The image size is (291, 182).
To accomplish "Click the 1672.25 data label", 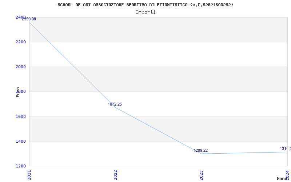I will (115, 104).
